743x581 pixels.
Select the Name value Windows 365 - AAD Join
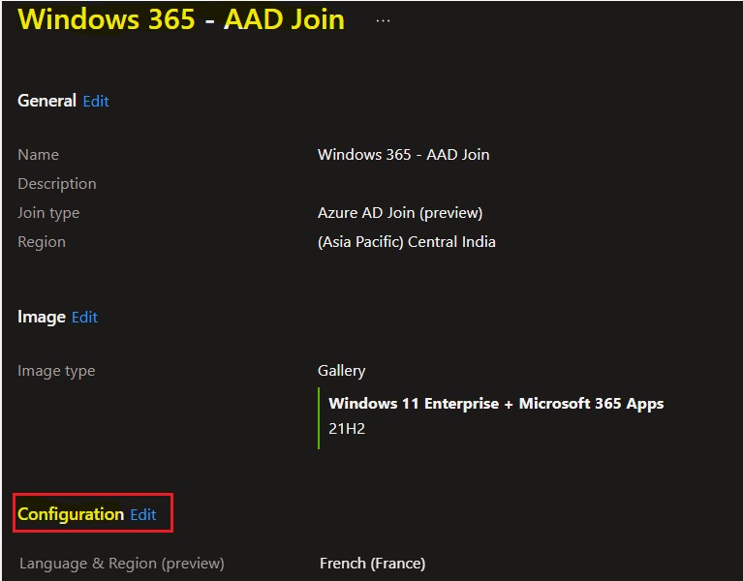(403, 155)
